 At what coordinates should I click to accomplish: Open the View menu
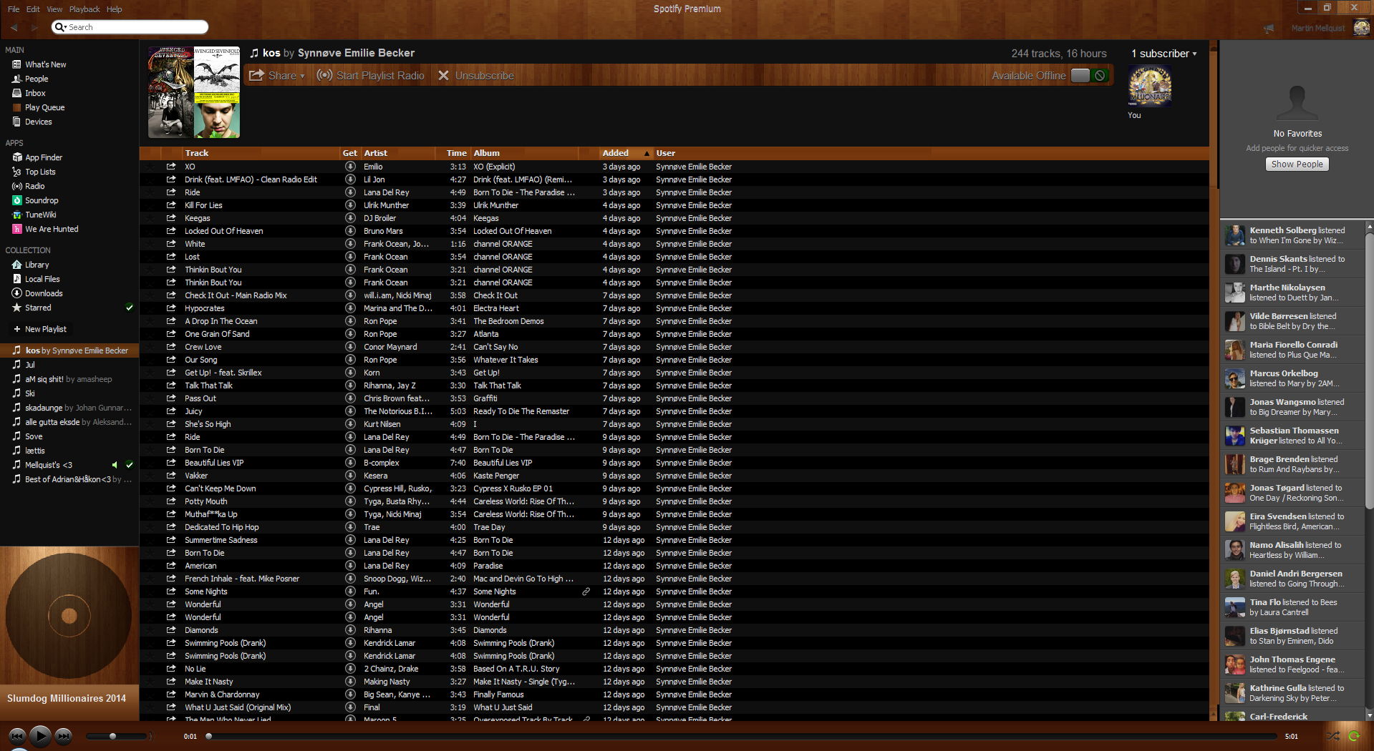[54, 9]
